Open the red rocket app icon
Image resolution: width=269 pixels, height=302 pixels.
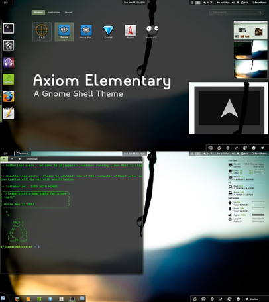(x=131, y=31)
